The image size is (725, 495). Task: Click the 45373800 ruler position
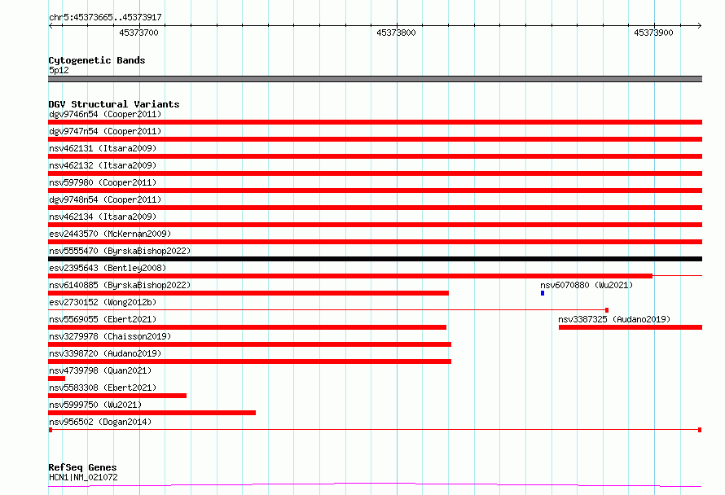pyautogui.click(x=396, y=33)
